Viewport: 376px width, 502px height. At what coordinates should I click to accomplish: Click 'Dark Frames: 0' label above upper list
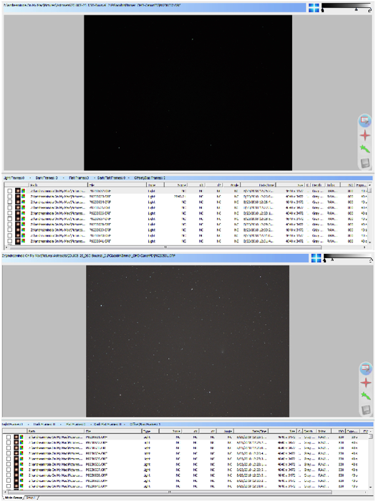pos(47,178)
